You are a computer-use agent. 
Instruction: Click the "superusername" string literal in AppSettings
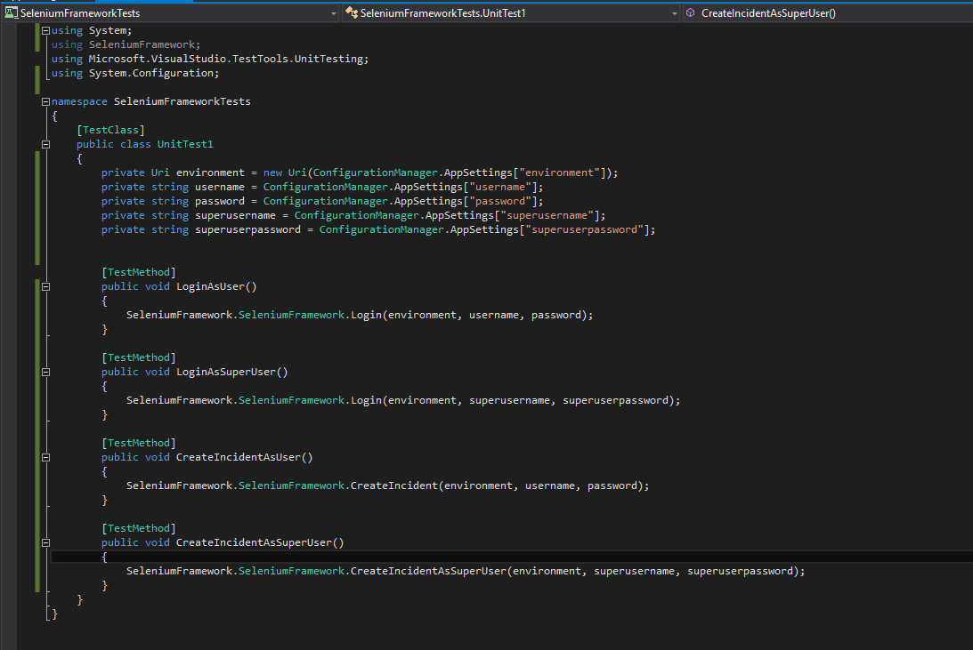tap(547, 216)
